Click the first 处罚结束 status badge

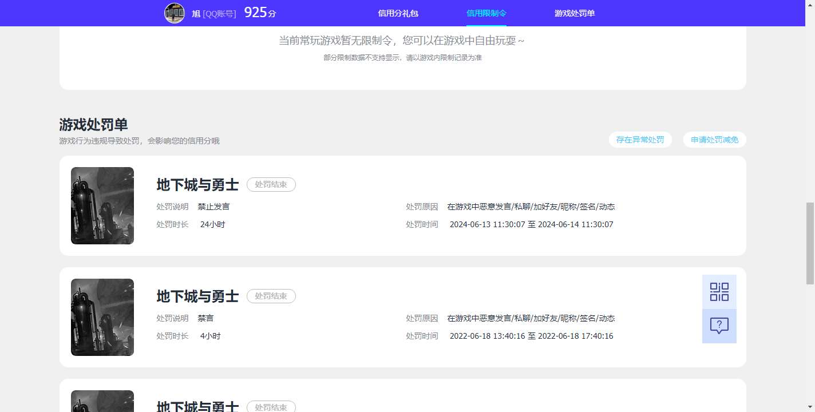pyautogui.click(x=271, y=184)
